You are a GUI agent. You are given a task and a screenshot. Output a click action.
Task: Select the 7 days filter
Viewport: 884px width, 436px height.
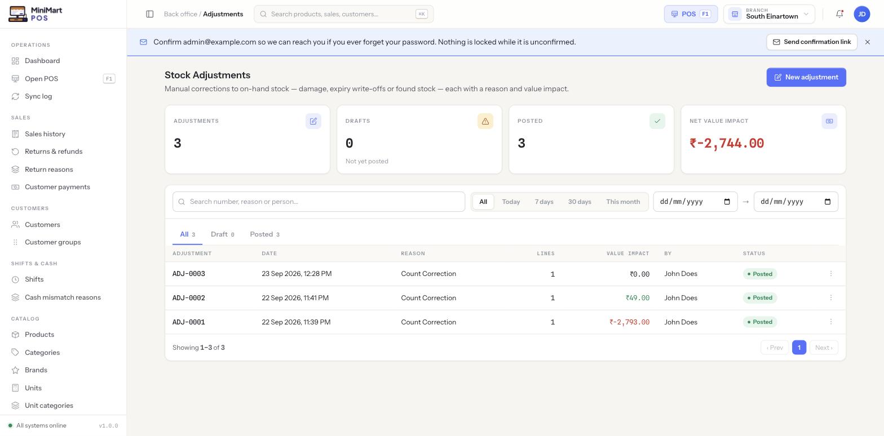click(x=544, y=202)
